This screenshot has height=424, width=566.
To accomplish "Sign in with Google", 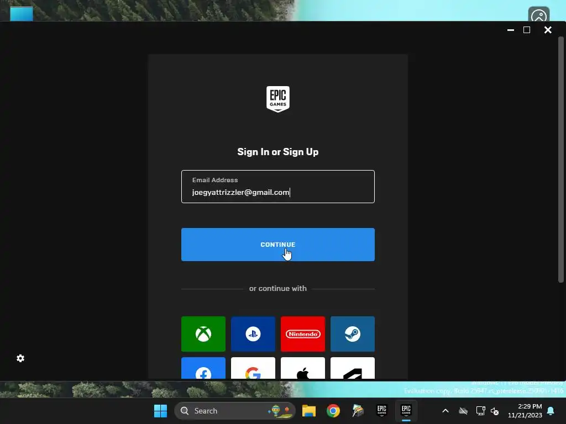I will (x=253, y=368).
